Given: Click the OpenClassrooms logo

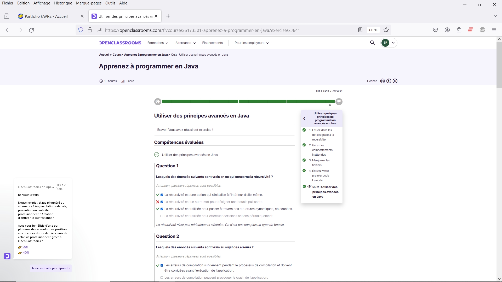Looking at the screenshot, I should (x=120, y=43).
